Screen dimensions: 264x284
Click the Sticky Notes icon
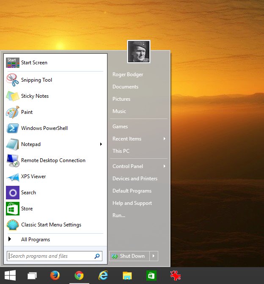(13, 96)
